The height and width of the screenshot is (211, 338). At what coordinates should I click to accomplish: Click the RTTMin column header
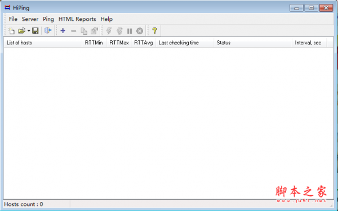coord(94,43)
